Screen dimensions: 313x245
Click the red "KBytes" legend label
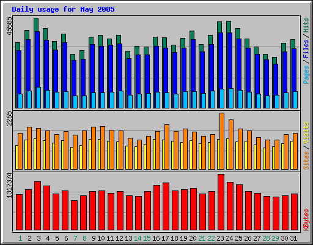pyautogui.click(x=306, y=220)
